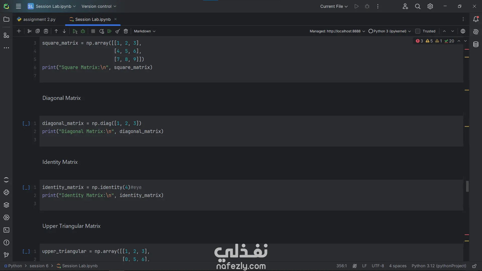Image resolution: width=482 pixels, height=271 pixels.
Task: Click the editor vertical scrollbar thumb
Action: (467, 186)
